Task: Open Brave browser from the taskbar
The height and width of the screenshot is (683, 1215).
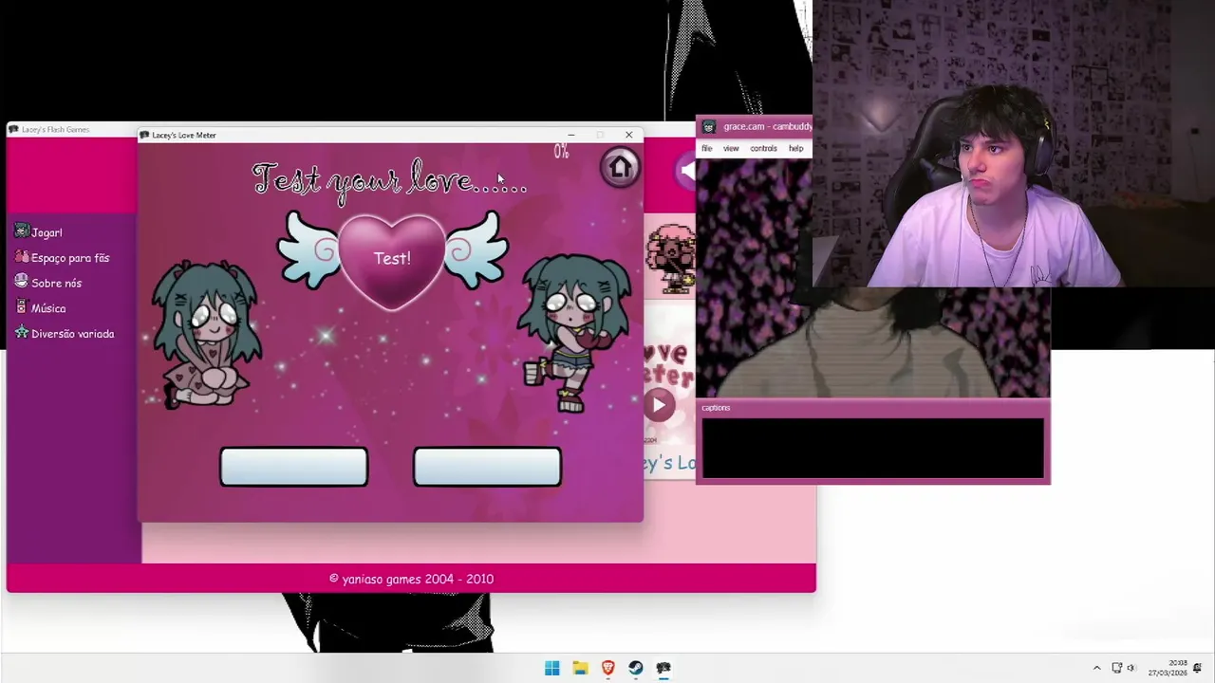Action: tap(607, 668)
